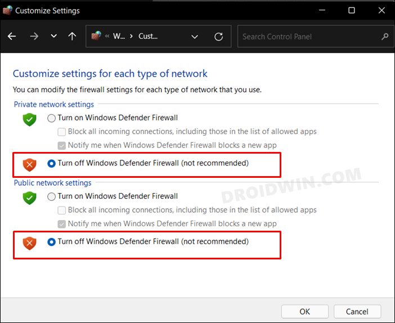Confirm changes with OK button
Screen dimensions: 395x323
[x=305, y=312]
